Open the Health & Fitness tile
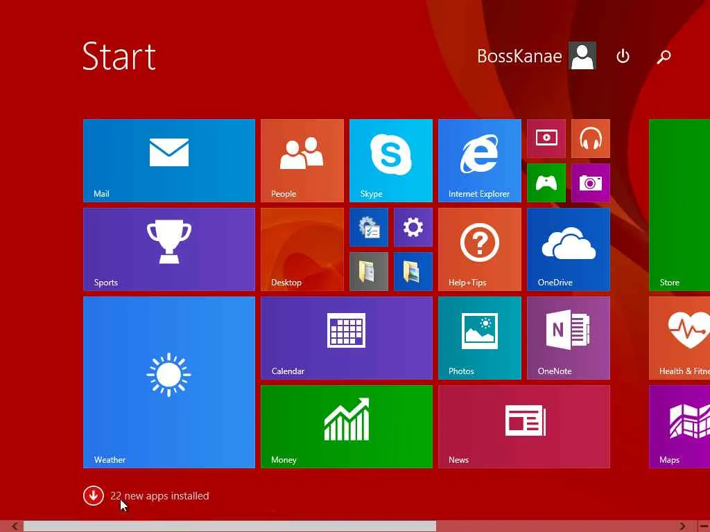 point(679,338)
